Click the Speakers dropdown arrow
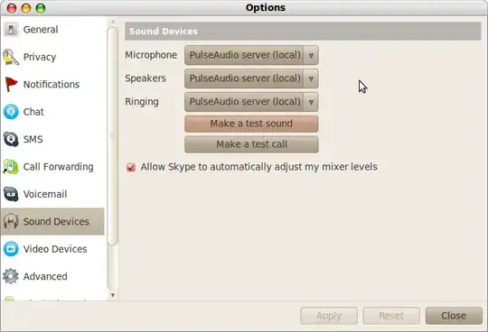Viewport: 488px width, 332px height. (x=311, y=78)
